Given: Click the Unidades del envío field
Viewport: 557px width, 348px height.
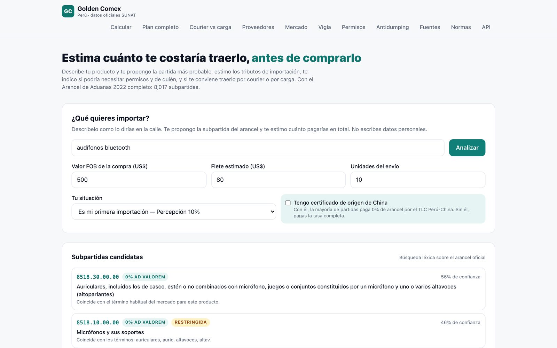Looking at the screenshot, I should (x=418, y=180).
